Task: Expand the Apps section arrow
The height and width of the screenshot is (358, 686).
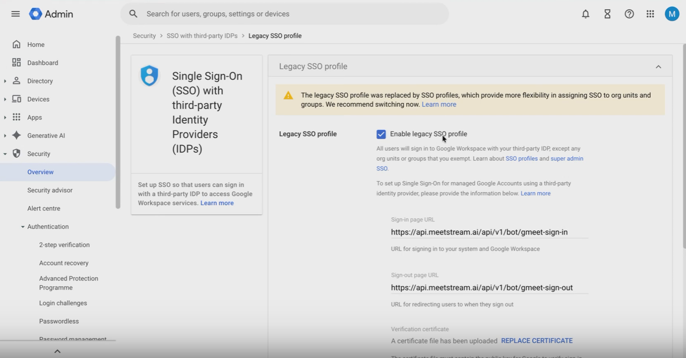Action: (5, 117)
